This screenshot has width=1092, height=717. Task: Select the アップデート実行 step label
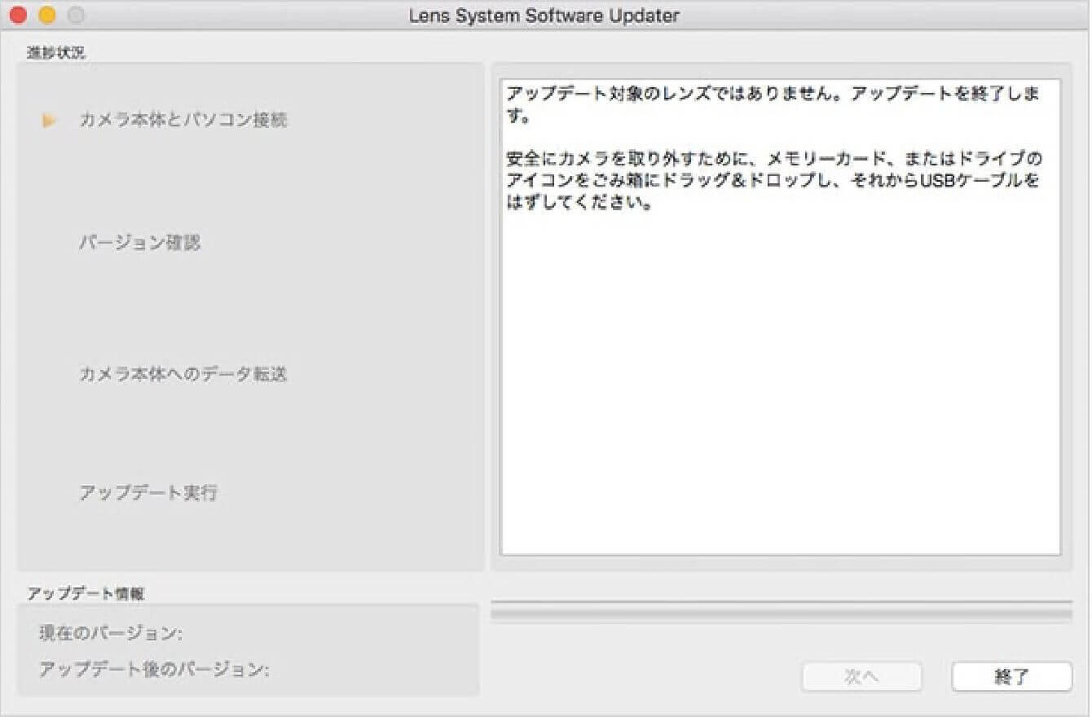148,493
